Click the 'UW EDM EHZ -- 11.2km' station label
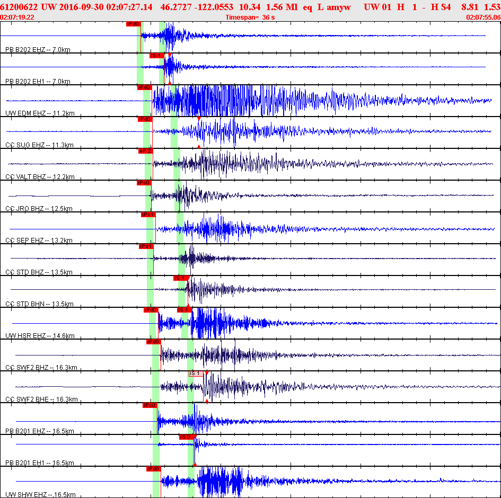 (40, 113)
